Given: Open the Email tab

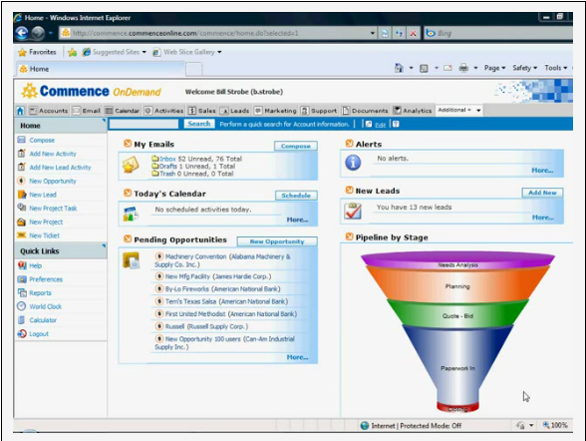Looking at the screenshot, I should click(x=87, y=111).
